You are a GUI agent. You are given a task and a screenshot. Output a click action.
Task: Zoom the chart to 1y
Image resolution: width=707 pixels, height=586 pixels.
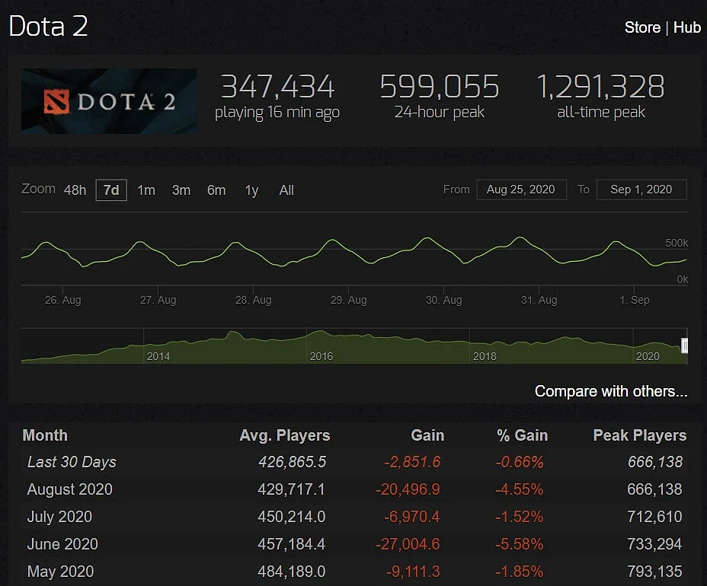click(x=251, y=190)
